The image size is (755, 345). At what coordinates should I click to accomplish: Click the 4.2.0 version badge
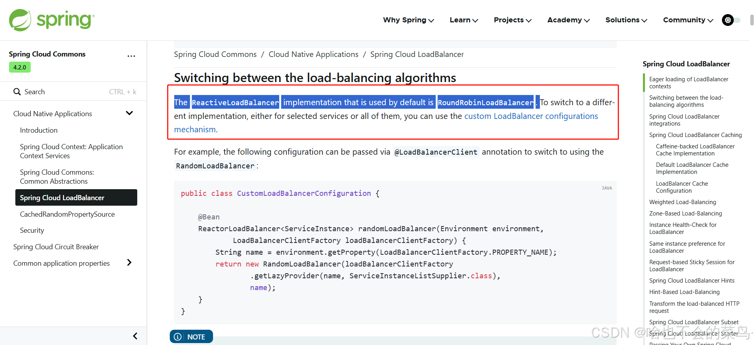click(20, 67)
